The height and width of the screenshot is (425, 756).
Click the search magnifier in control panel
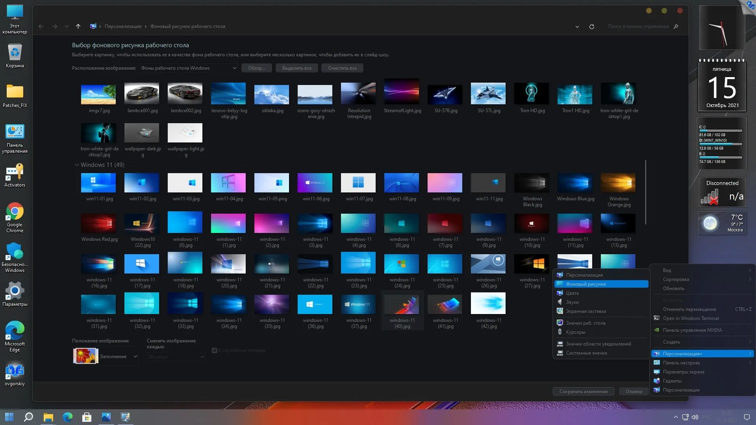pyautogui.click(x=676, y=27)
